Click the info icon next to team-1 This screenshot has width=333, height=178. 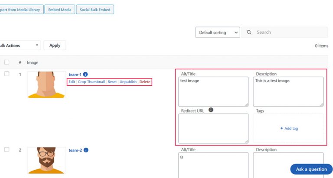85,74
